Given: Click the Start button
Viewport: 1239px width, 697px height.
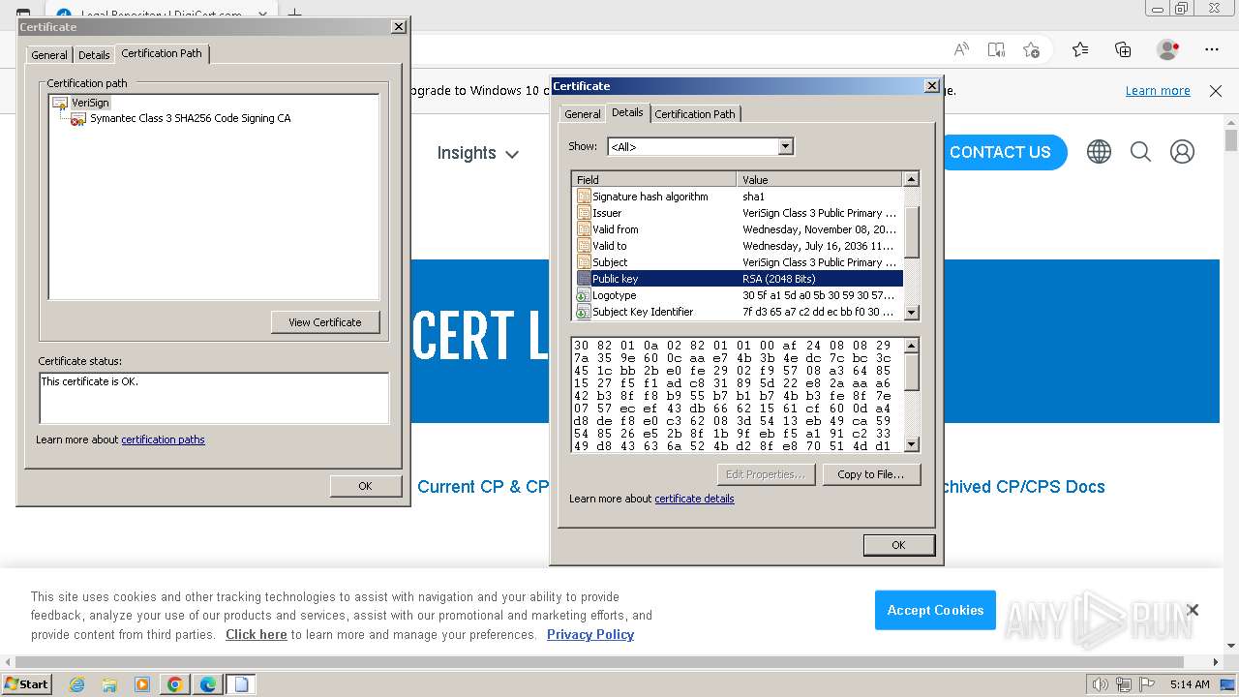Looking at the screenshot, I should pyautogui.click(x=26, y=684).
